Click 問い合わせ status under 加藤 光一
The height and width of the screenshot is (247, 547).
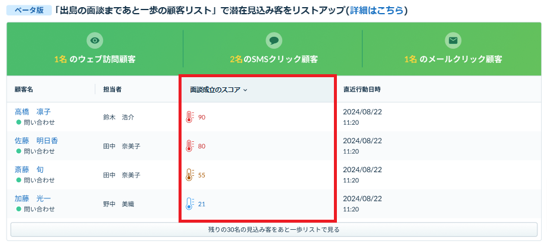[x=39, y=209]
